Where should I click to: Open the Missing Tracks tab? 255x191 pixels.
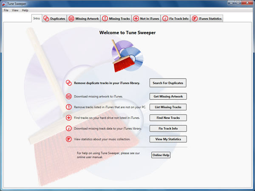[x=116, y=19]
